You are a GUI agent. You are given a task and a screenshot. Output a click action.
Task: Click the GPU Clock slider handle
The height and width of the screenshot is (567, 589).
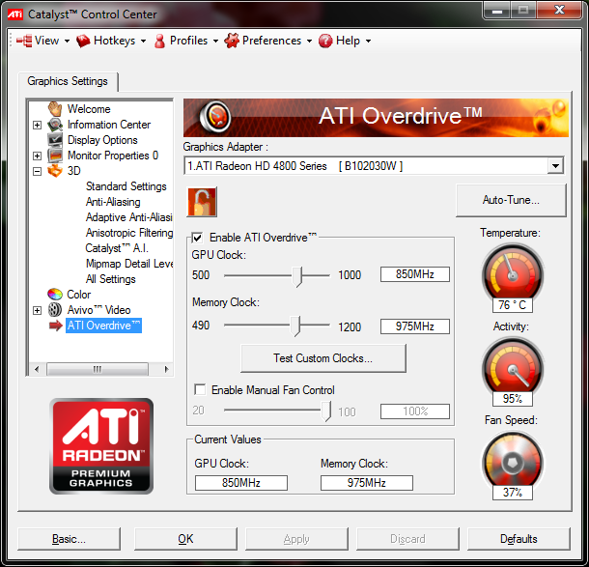click(x=297, y=277)
